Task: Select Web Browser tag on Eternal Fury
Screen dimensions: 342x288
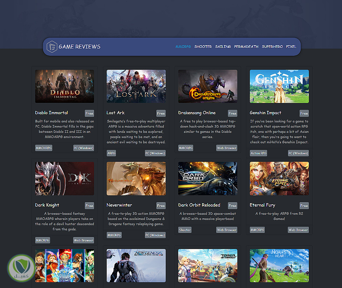Action: point(298,230)
